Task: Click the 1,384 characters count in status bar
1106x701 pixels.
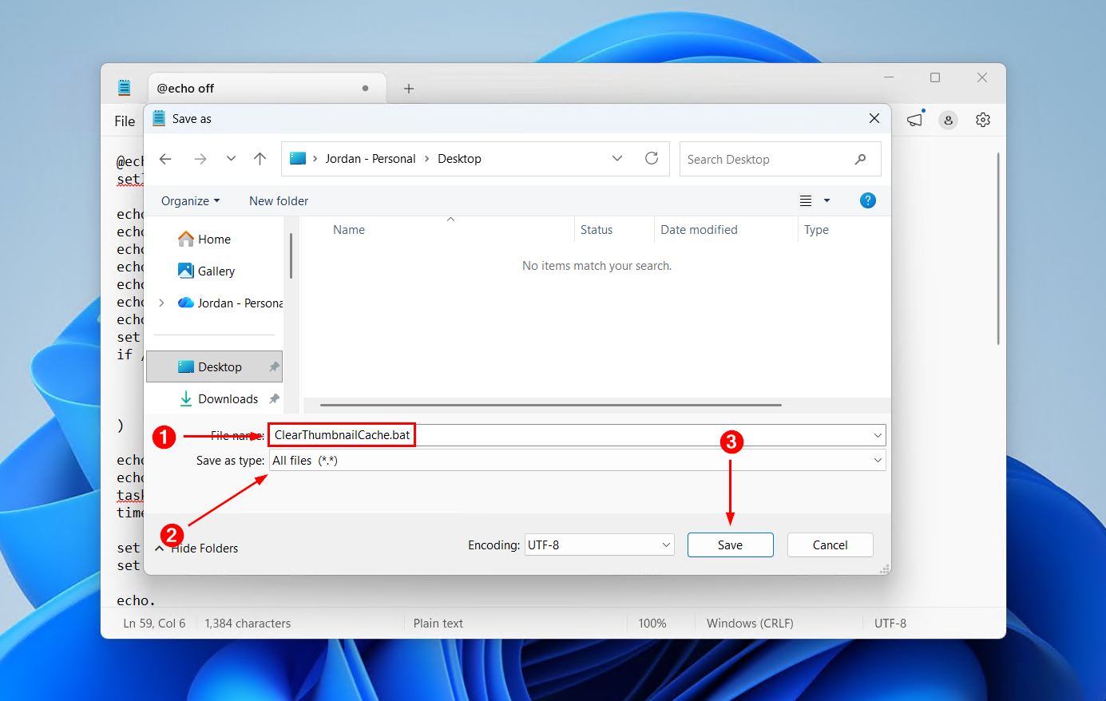Action: 248,624
